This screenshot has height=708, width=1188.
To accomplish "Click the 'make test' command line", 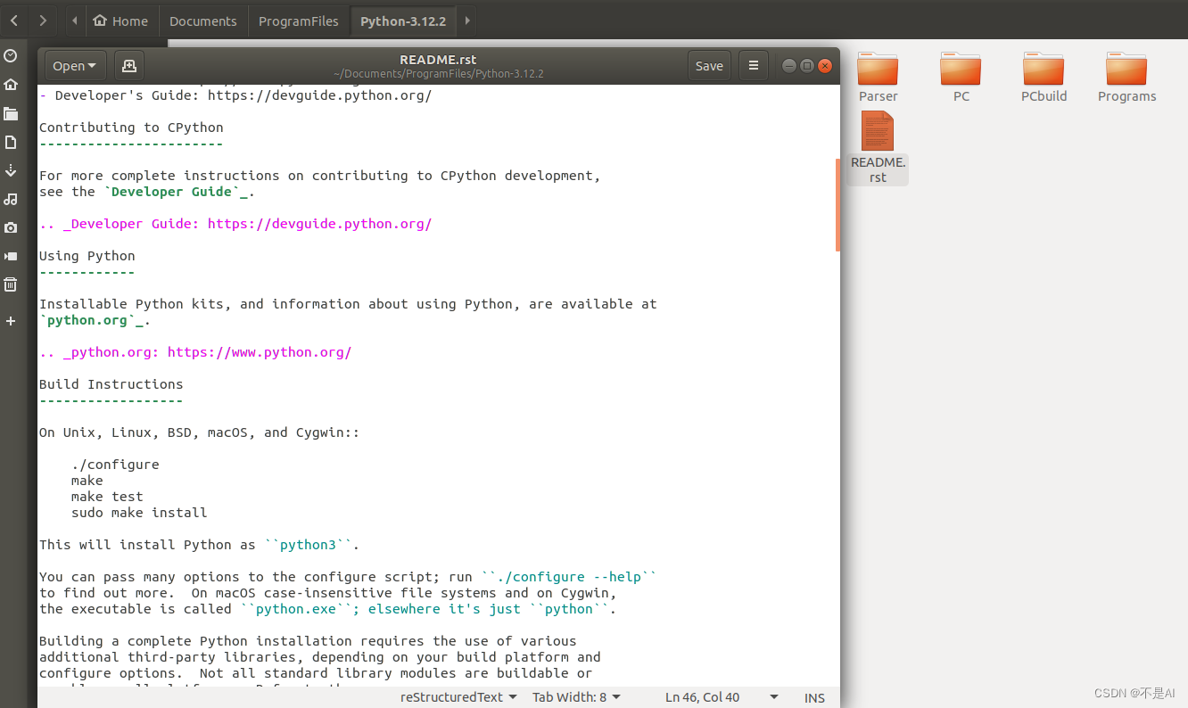I will 107,497.
